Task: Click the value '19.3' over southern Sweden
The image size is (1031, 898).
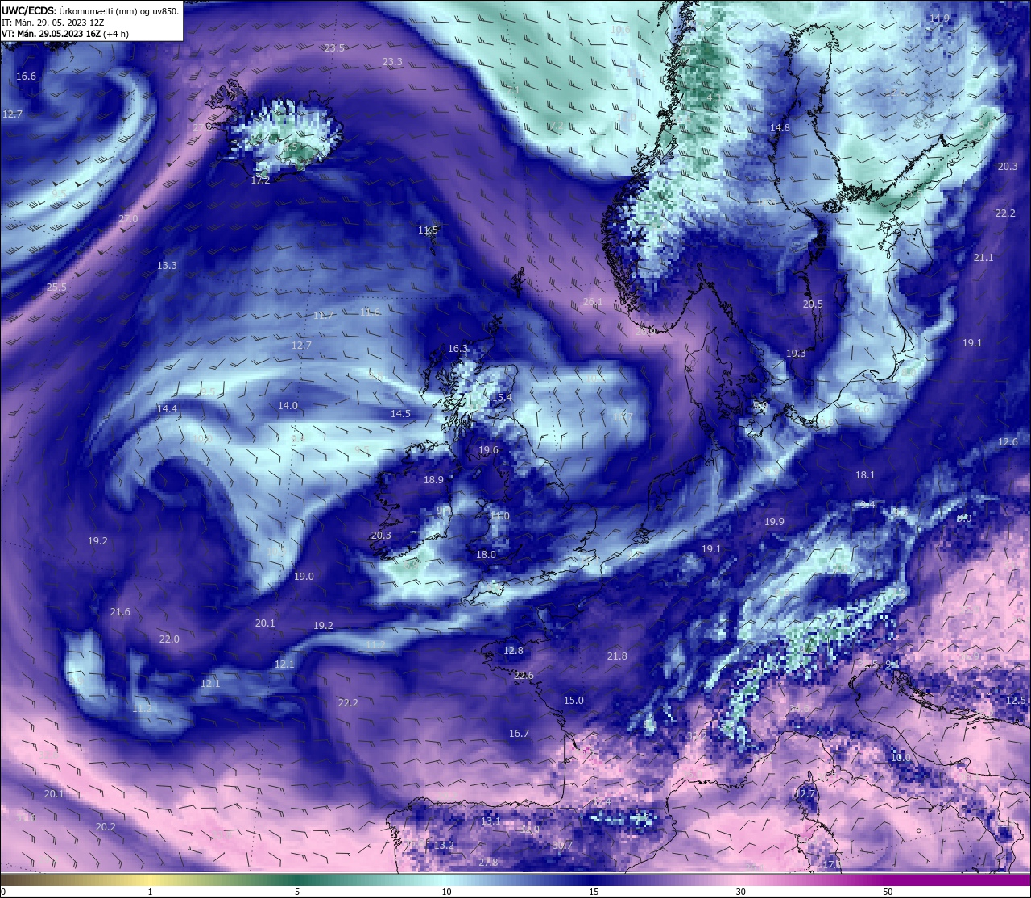Action: [796, 354]
